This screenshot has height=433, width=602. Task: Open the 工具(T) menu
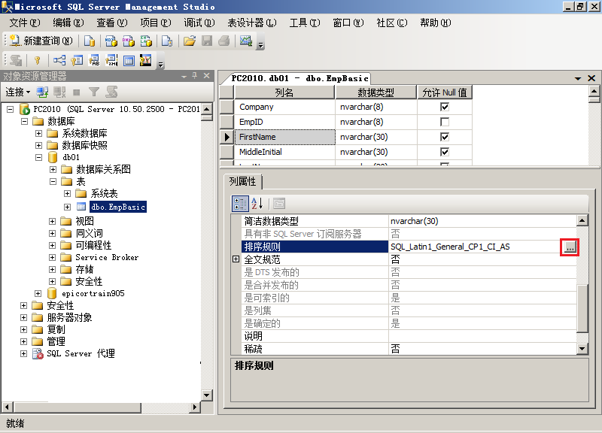click(x=305, y=23)
